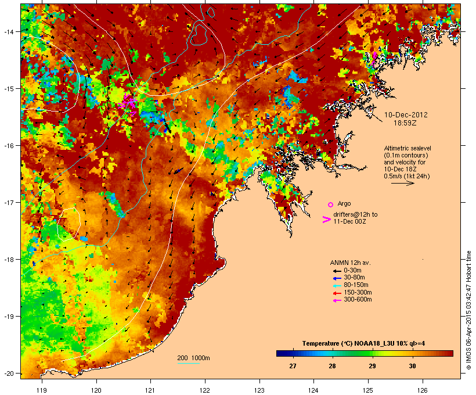The image size is (476, 395).
Task: Click the '0-30m' depth label
Action: (x=352, y=271)
